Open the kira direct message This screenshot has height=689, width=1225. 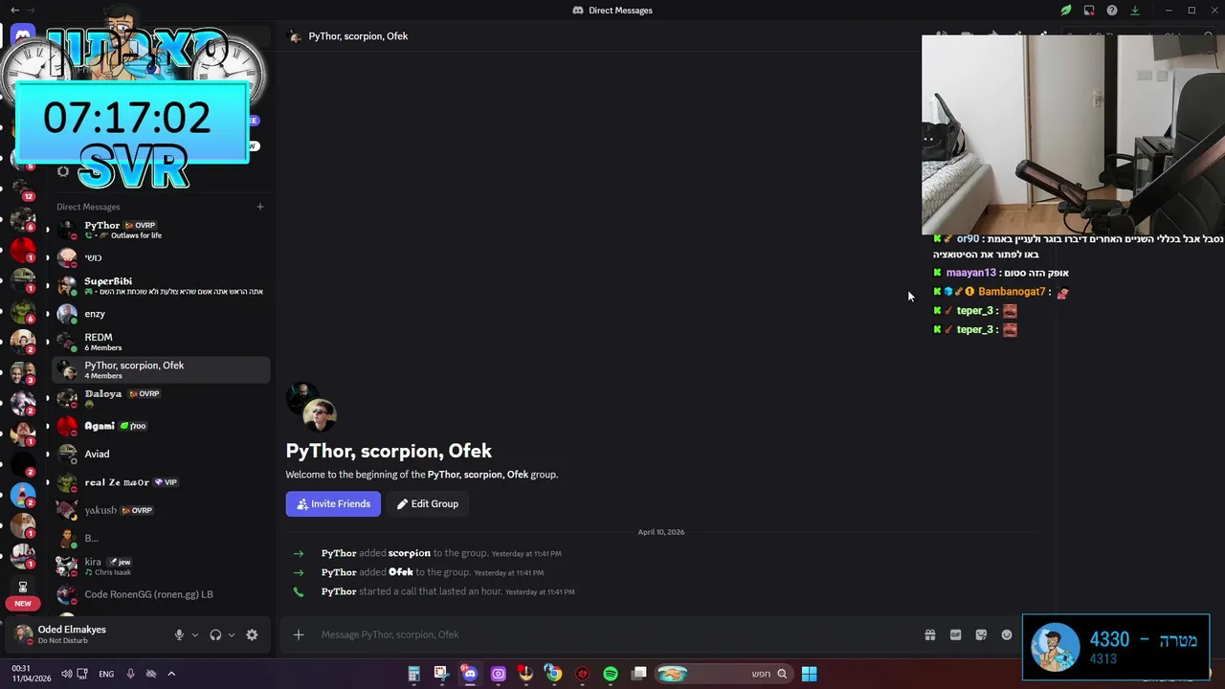tap(161, 567)
